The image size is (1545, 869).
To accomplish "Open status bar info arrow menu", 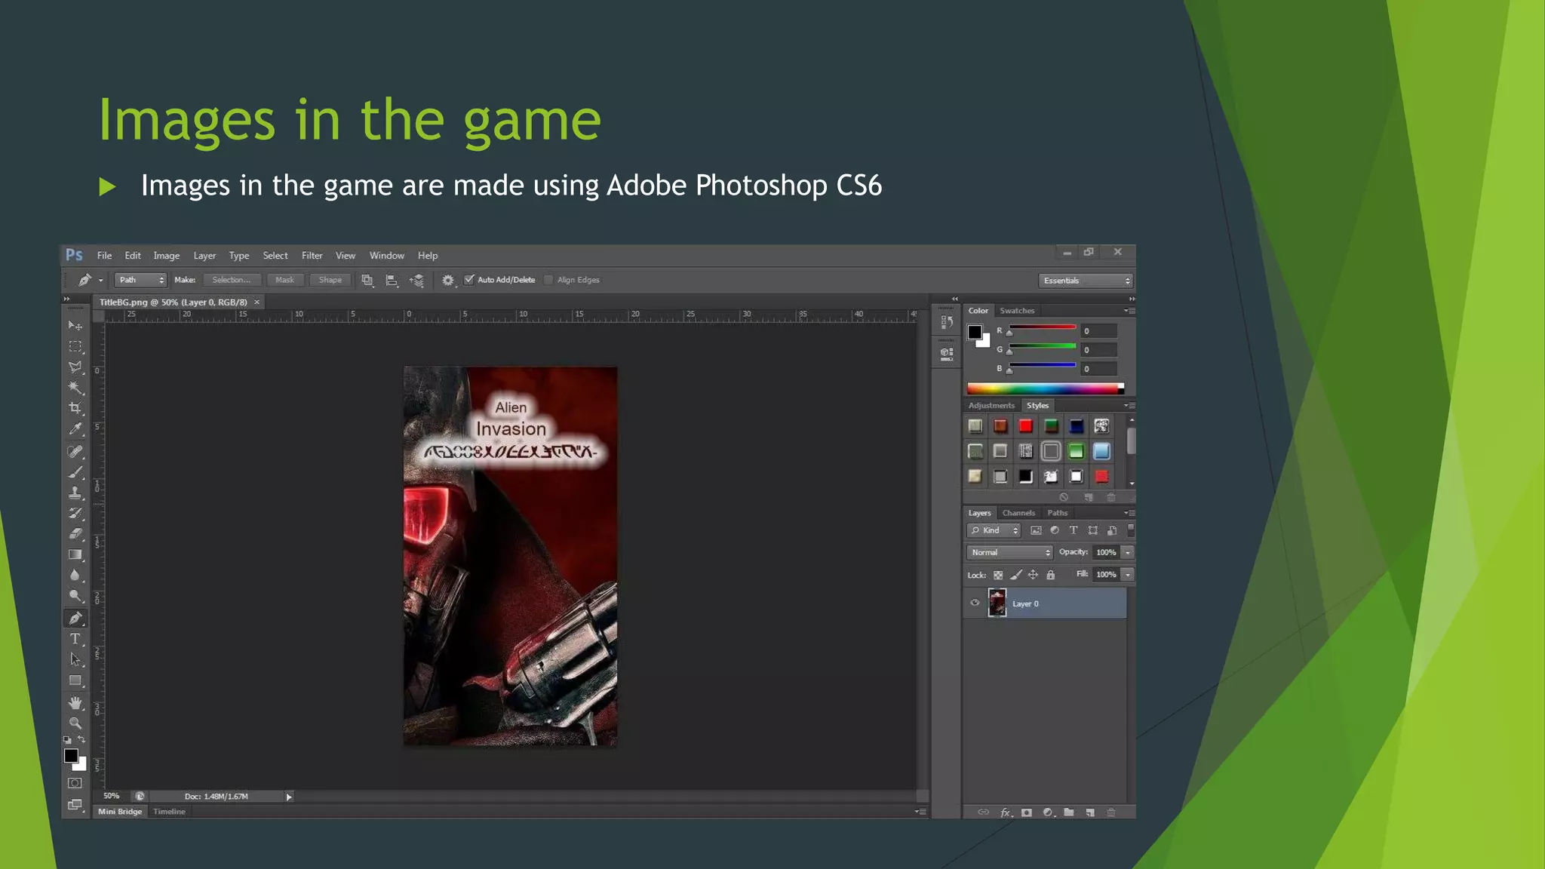I will [x=288, y=797].
